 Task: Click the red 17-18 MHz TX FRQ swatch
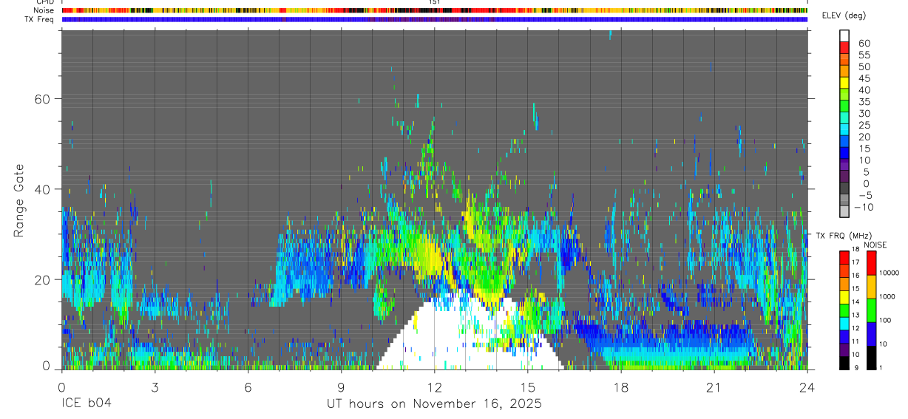844,256
